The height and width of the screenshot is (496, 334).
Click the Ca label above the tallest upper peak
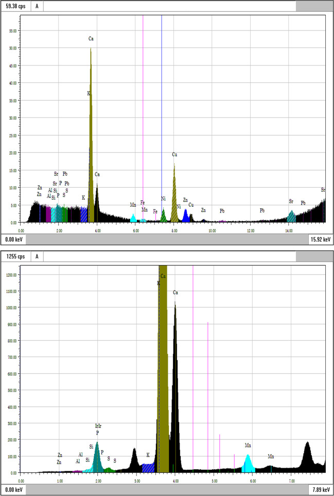[x=91, y=39]
